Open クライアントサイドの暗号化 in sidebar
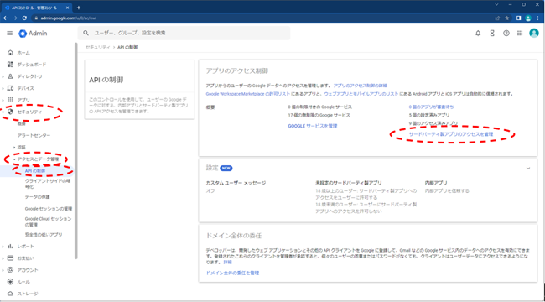This screenshot has height=302, width=545. pyautogui.click(x=48, y=184)
